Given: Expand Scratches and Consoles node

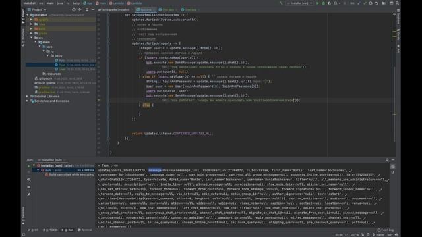Looking at the screenshot, I should pyautogui.click(x=28, y=101).
